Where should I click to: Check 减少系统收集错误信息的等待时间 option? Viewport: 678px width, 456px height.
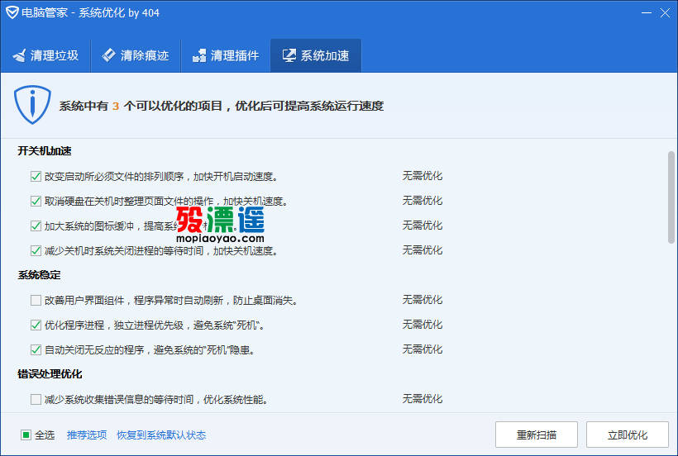tap(36, 400)
